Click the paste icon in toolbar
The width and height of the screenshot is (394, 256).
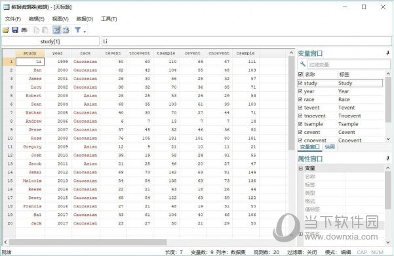tap(45, 30)
